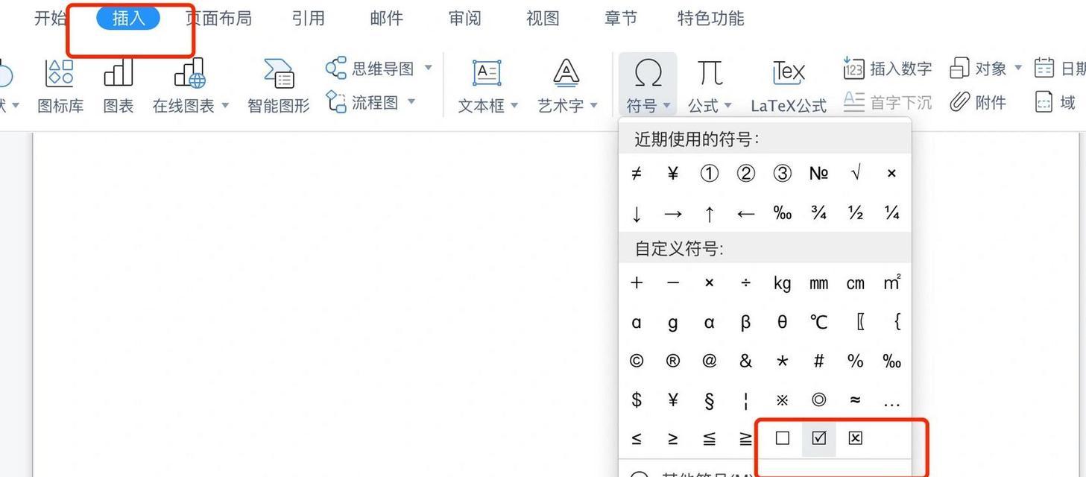Insert the ← left arrow symbol
Screen dimensions: 1086x477
[x=745, y=214]
